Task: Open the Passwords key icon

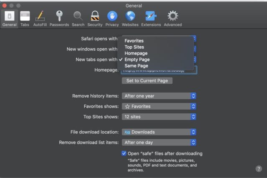Action: pos(59,18)
